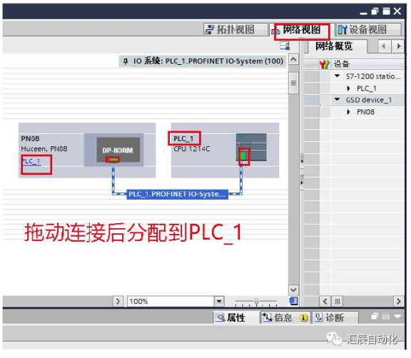Open the 属性 tab
This screenshot has height=358, width=411.
(235, 317)
